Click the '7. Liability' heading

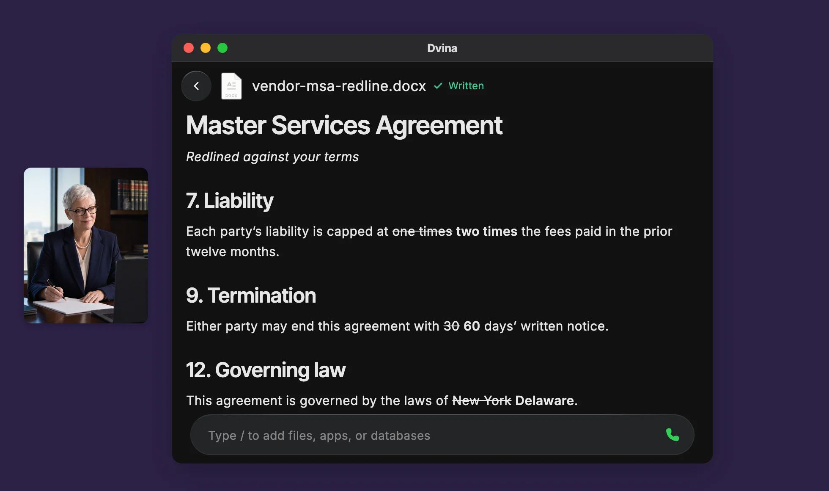click(x=230, y=201)
